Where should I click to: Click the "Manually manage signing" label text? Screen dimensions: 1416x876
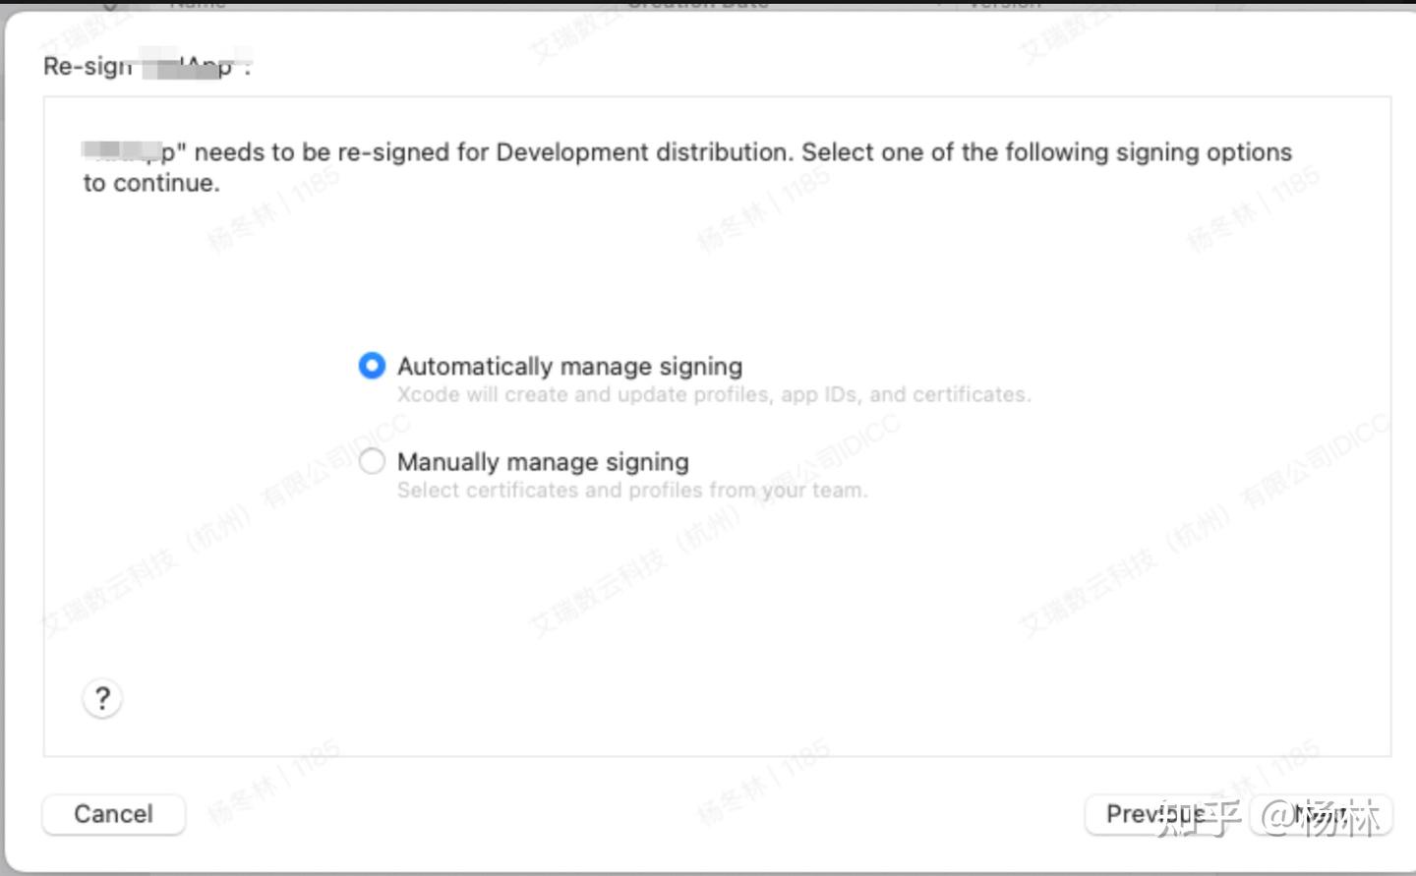pyautogui.click(x=543, y=462)
